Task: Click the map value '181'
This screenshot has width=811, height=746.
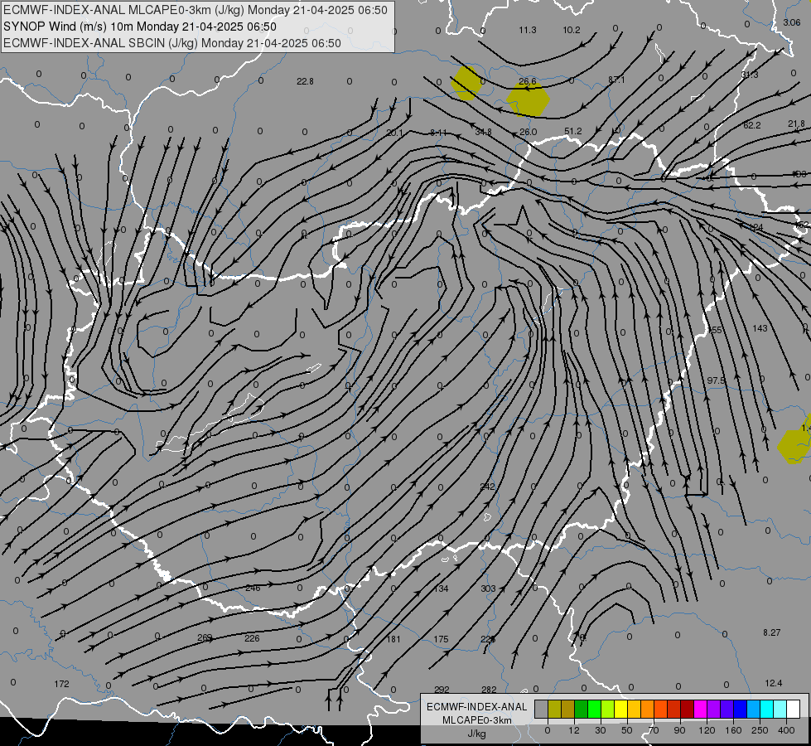Action: pos(393,639)
